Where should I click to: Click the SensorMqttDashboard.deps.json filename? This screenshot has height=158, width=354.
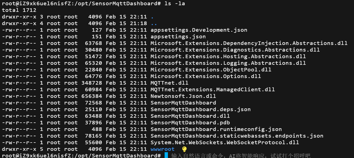click(201, 109)
